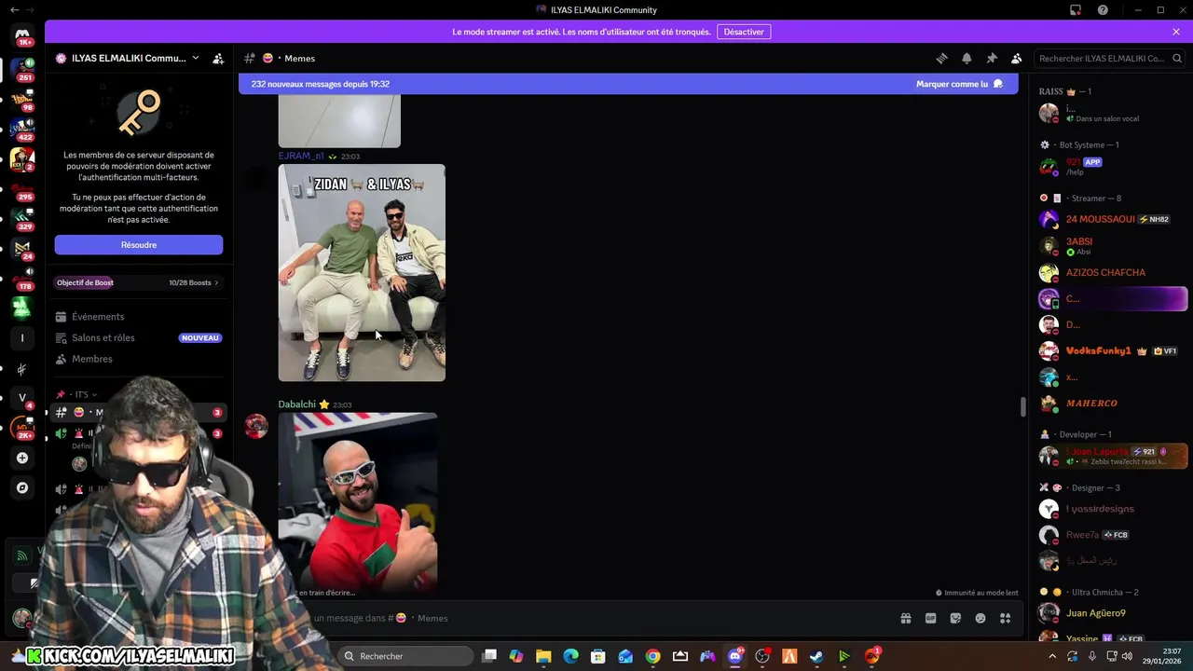The width and height of the screenshot is (1193, 671).
Task: Open the GIF picker
Action: (930, 618)
